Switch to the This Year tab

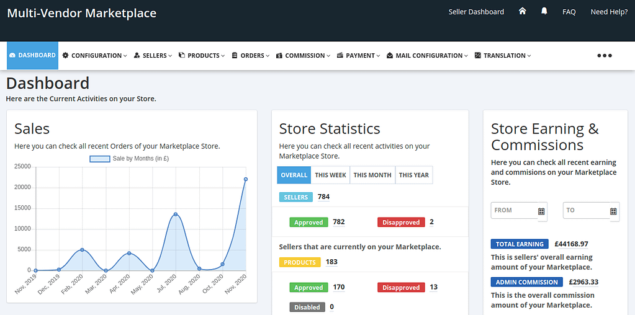click(x=414, y=175)
